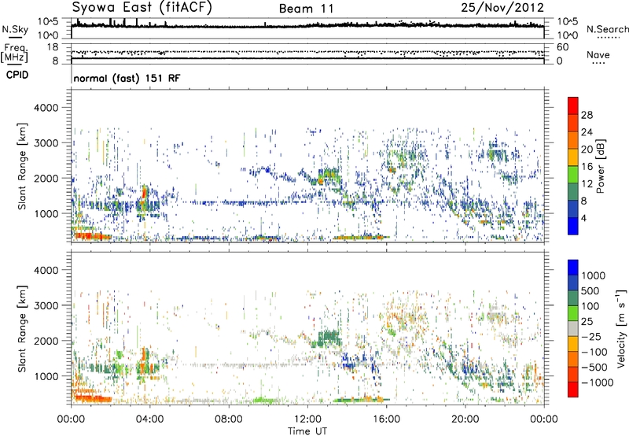Click the '12:00' time axis tick
The image size is (629, 436).
(307, 419)
